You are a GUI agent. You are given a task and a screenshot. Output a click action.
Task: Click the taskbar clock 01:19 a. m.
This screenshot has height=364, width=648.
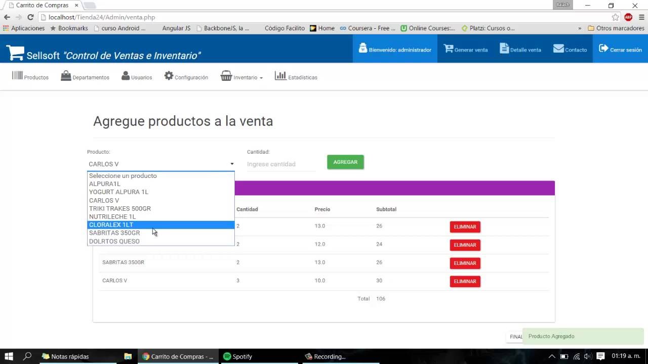626,356
